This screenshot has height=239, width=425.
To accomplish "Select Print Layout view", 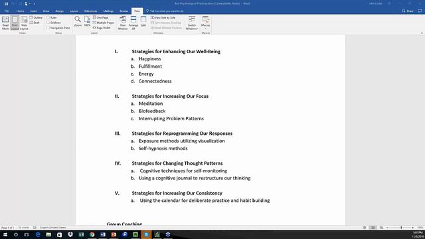I will (15, 23).
